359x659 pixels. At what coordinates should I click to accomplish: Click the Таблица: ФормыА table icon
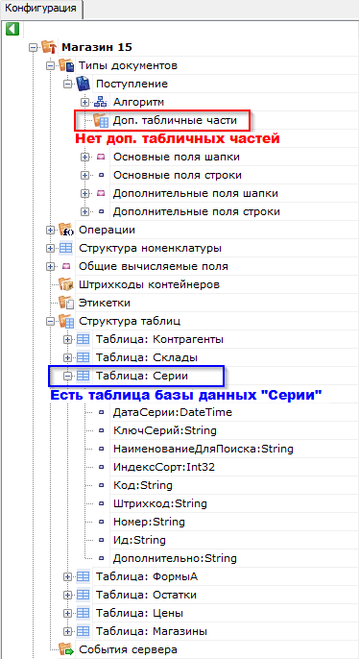click(x=84, y=577)
